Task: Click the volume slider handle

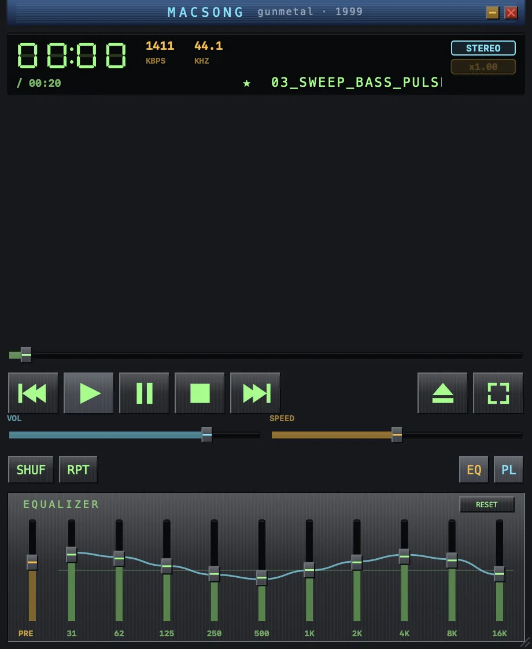Action: (207, 434)
